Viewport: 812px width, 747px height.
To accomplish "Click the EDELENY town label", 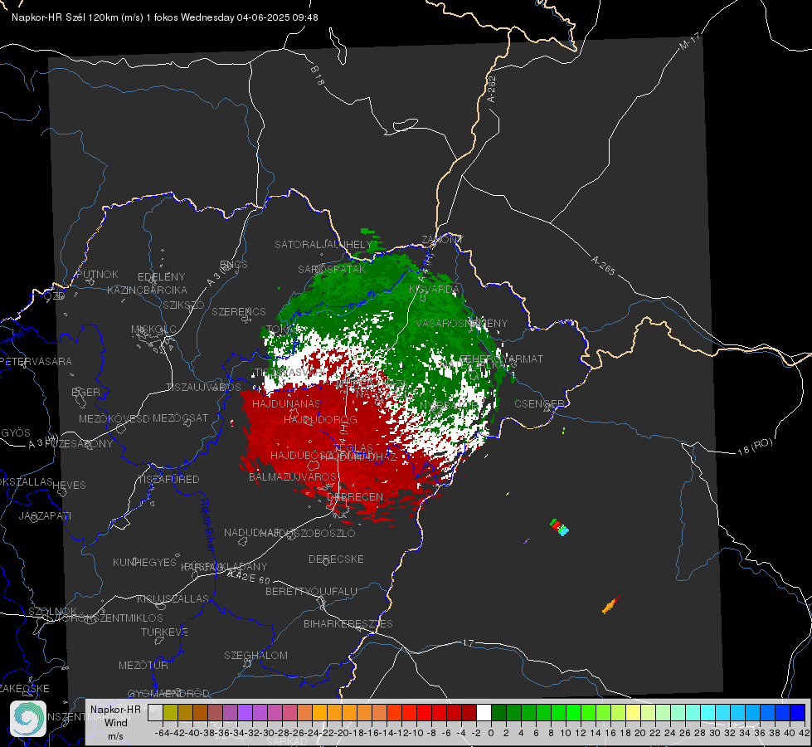I will (161, 277).
